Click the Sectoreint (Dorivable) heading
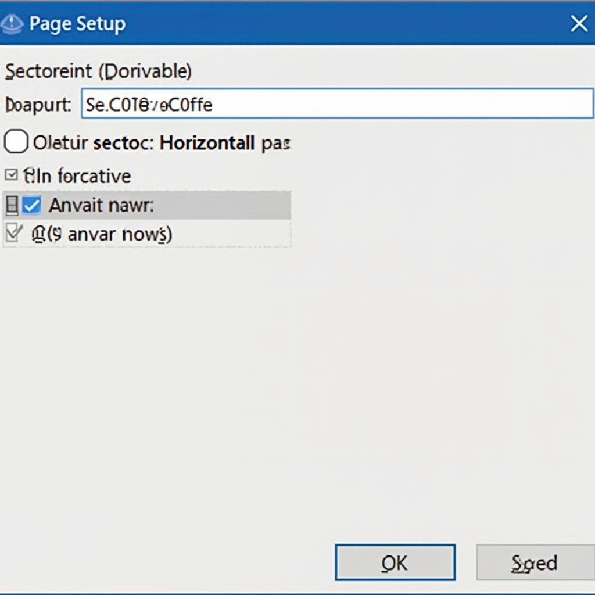The height and width of the screenshot is (595, 595). [x=98, y=71]
